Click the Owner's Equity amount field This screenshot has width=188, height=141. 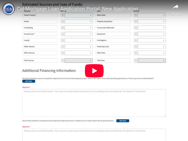coord(79,15)
